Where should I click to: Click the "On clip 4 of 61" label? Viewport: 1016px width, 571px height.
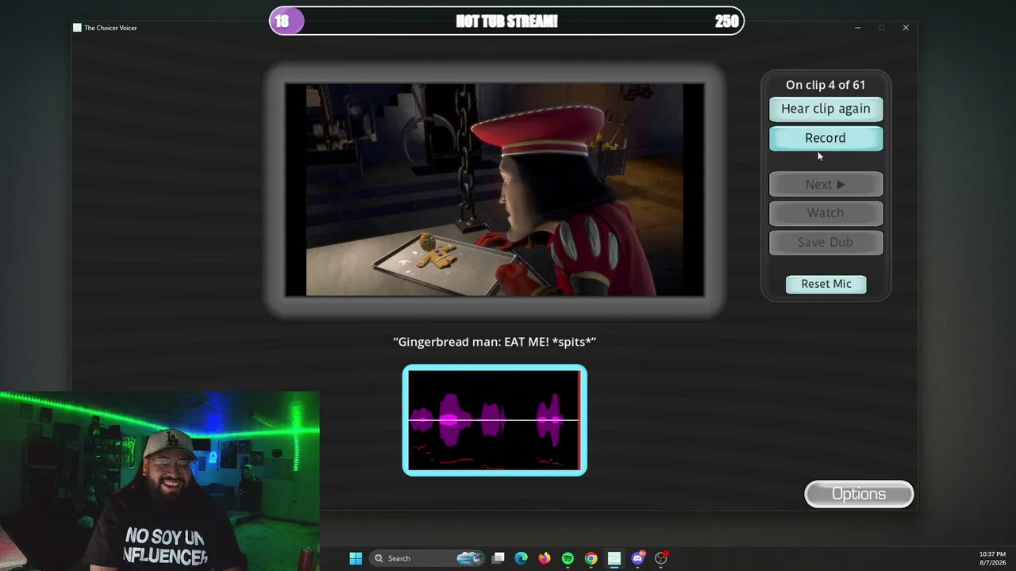(825, 85)
